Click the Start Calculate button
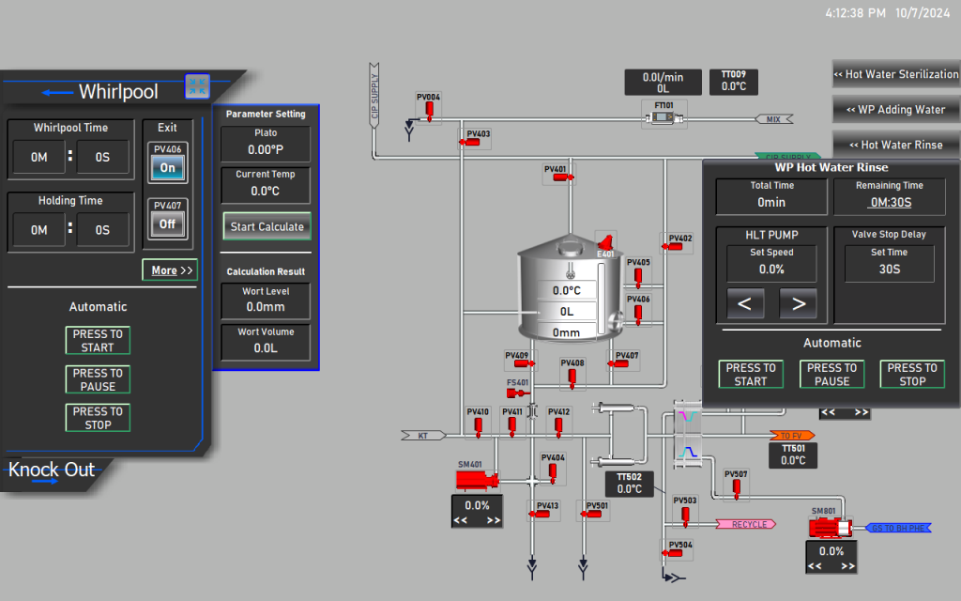The height and width of the screenshot is (601, 961). coord(267,226)
